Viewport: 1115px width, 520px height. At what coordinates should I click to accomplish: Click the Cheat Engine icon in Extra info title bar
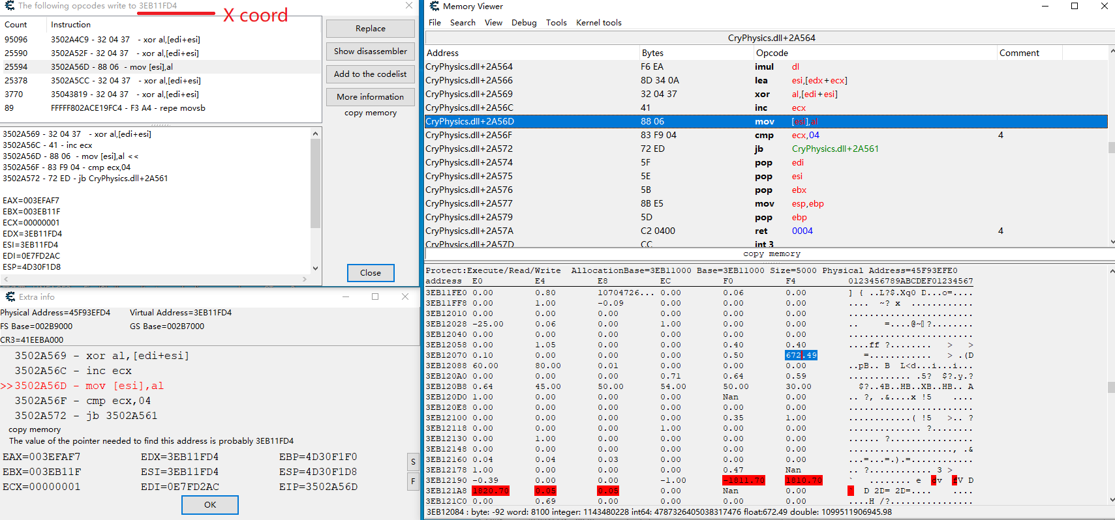[x=10, y=297]
